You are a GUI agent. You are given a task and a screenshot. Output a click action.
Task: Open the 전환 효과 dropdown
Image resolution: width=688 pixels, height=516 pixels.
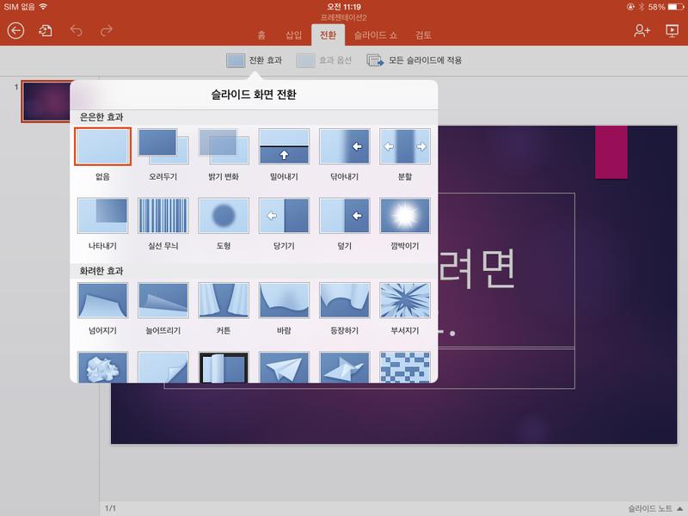point(254,60)
